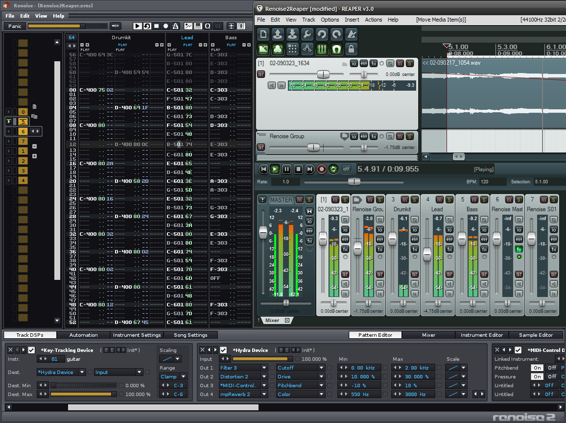Open env for track 02-090323_1634

pos(364,64)
